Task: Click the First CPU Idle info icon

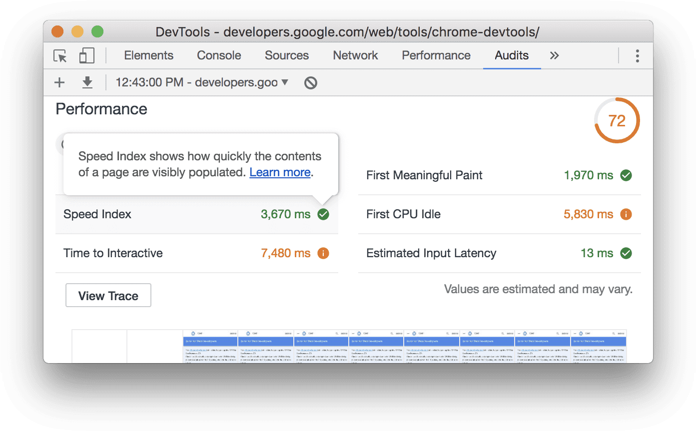Action: [626, 214]
